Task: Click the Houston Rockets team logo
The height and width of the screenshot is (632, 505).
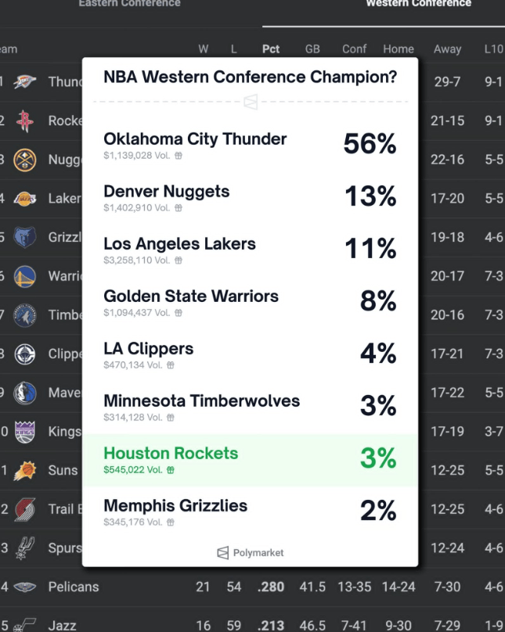Action: pos(25,120)
